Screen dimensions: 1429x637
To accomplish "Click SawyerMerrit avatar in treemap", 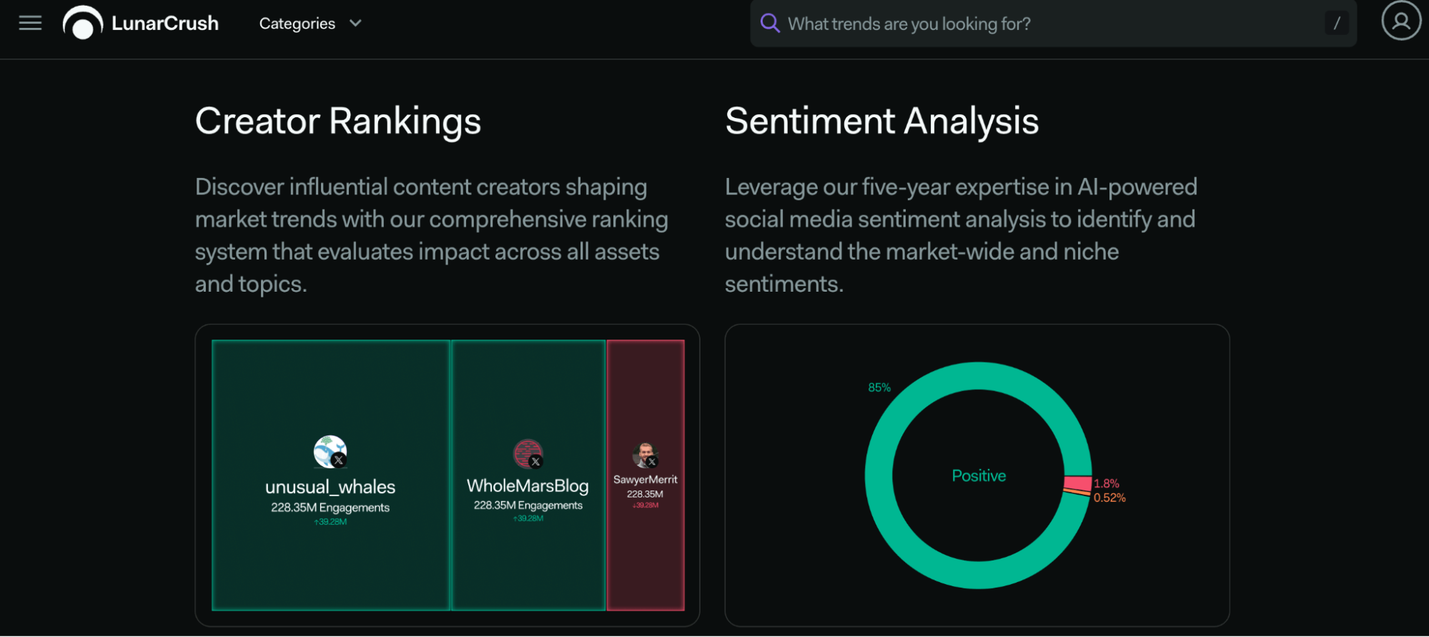I will point(646,455).
